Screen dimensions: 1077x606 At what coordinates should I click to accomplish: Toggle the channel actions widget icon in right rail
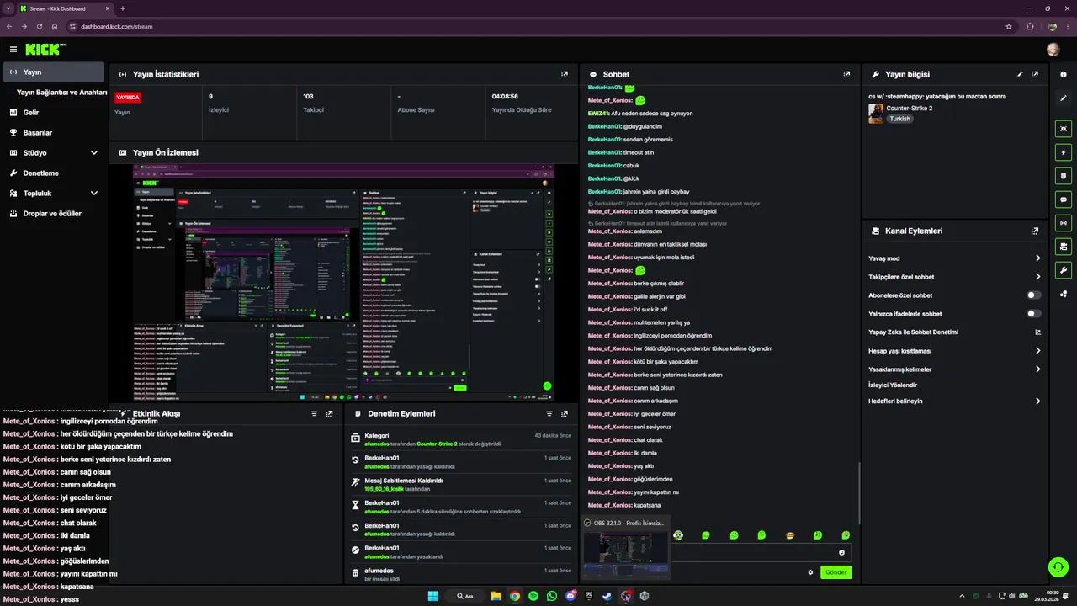click(1064, 247)
